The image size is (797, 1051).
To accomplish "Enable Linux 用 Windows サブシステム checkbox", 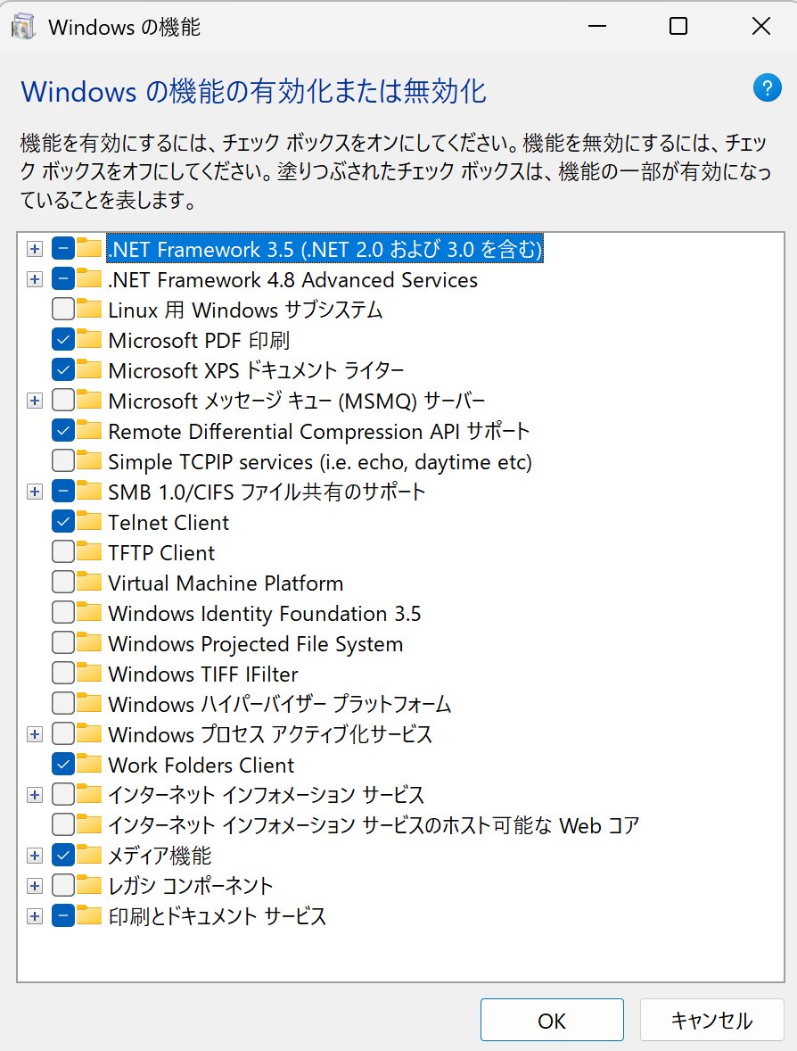I will [x=63, y=310].
